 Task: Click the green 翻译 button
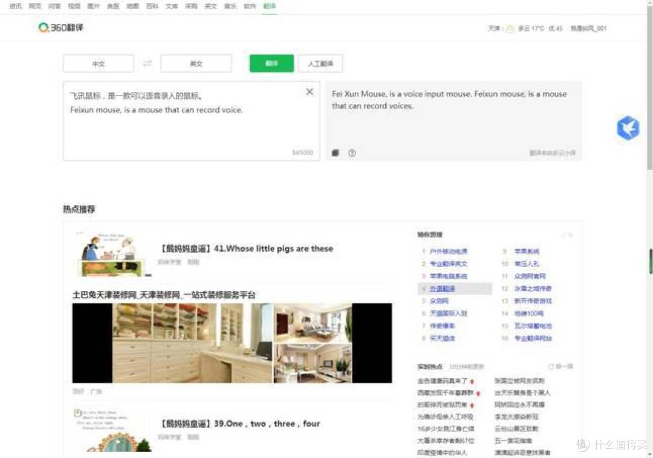(x=271, y=64)
